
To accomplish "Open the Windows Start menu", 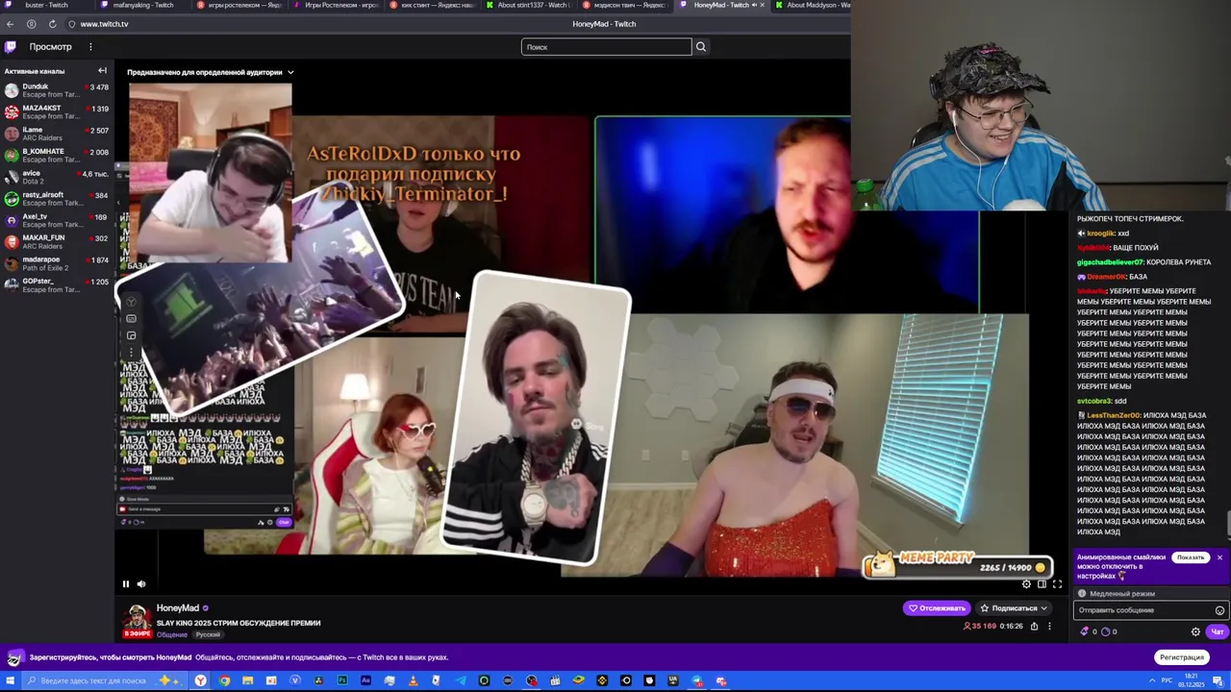I will tap(10, 681).
